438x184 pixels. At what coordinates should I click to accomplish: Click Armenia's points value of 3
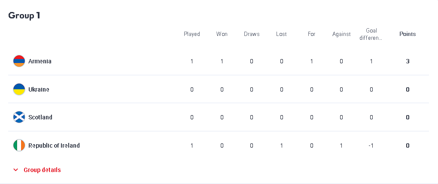pos(408,61)
